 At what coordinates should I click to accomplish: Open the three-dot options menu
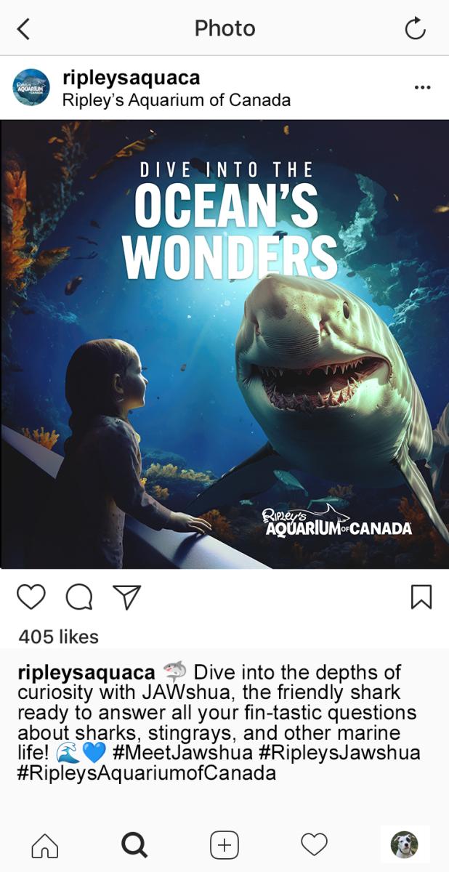pyautogui.click(x=422, y=87)
